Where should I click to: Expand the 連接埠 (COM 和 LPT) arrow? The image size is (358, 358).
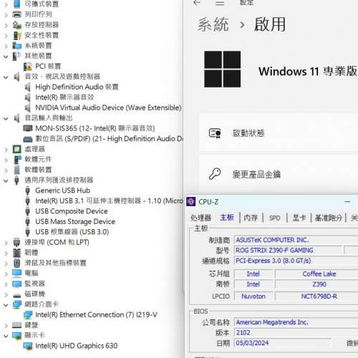(x=6, y=243)
